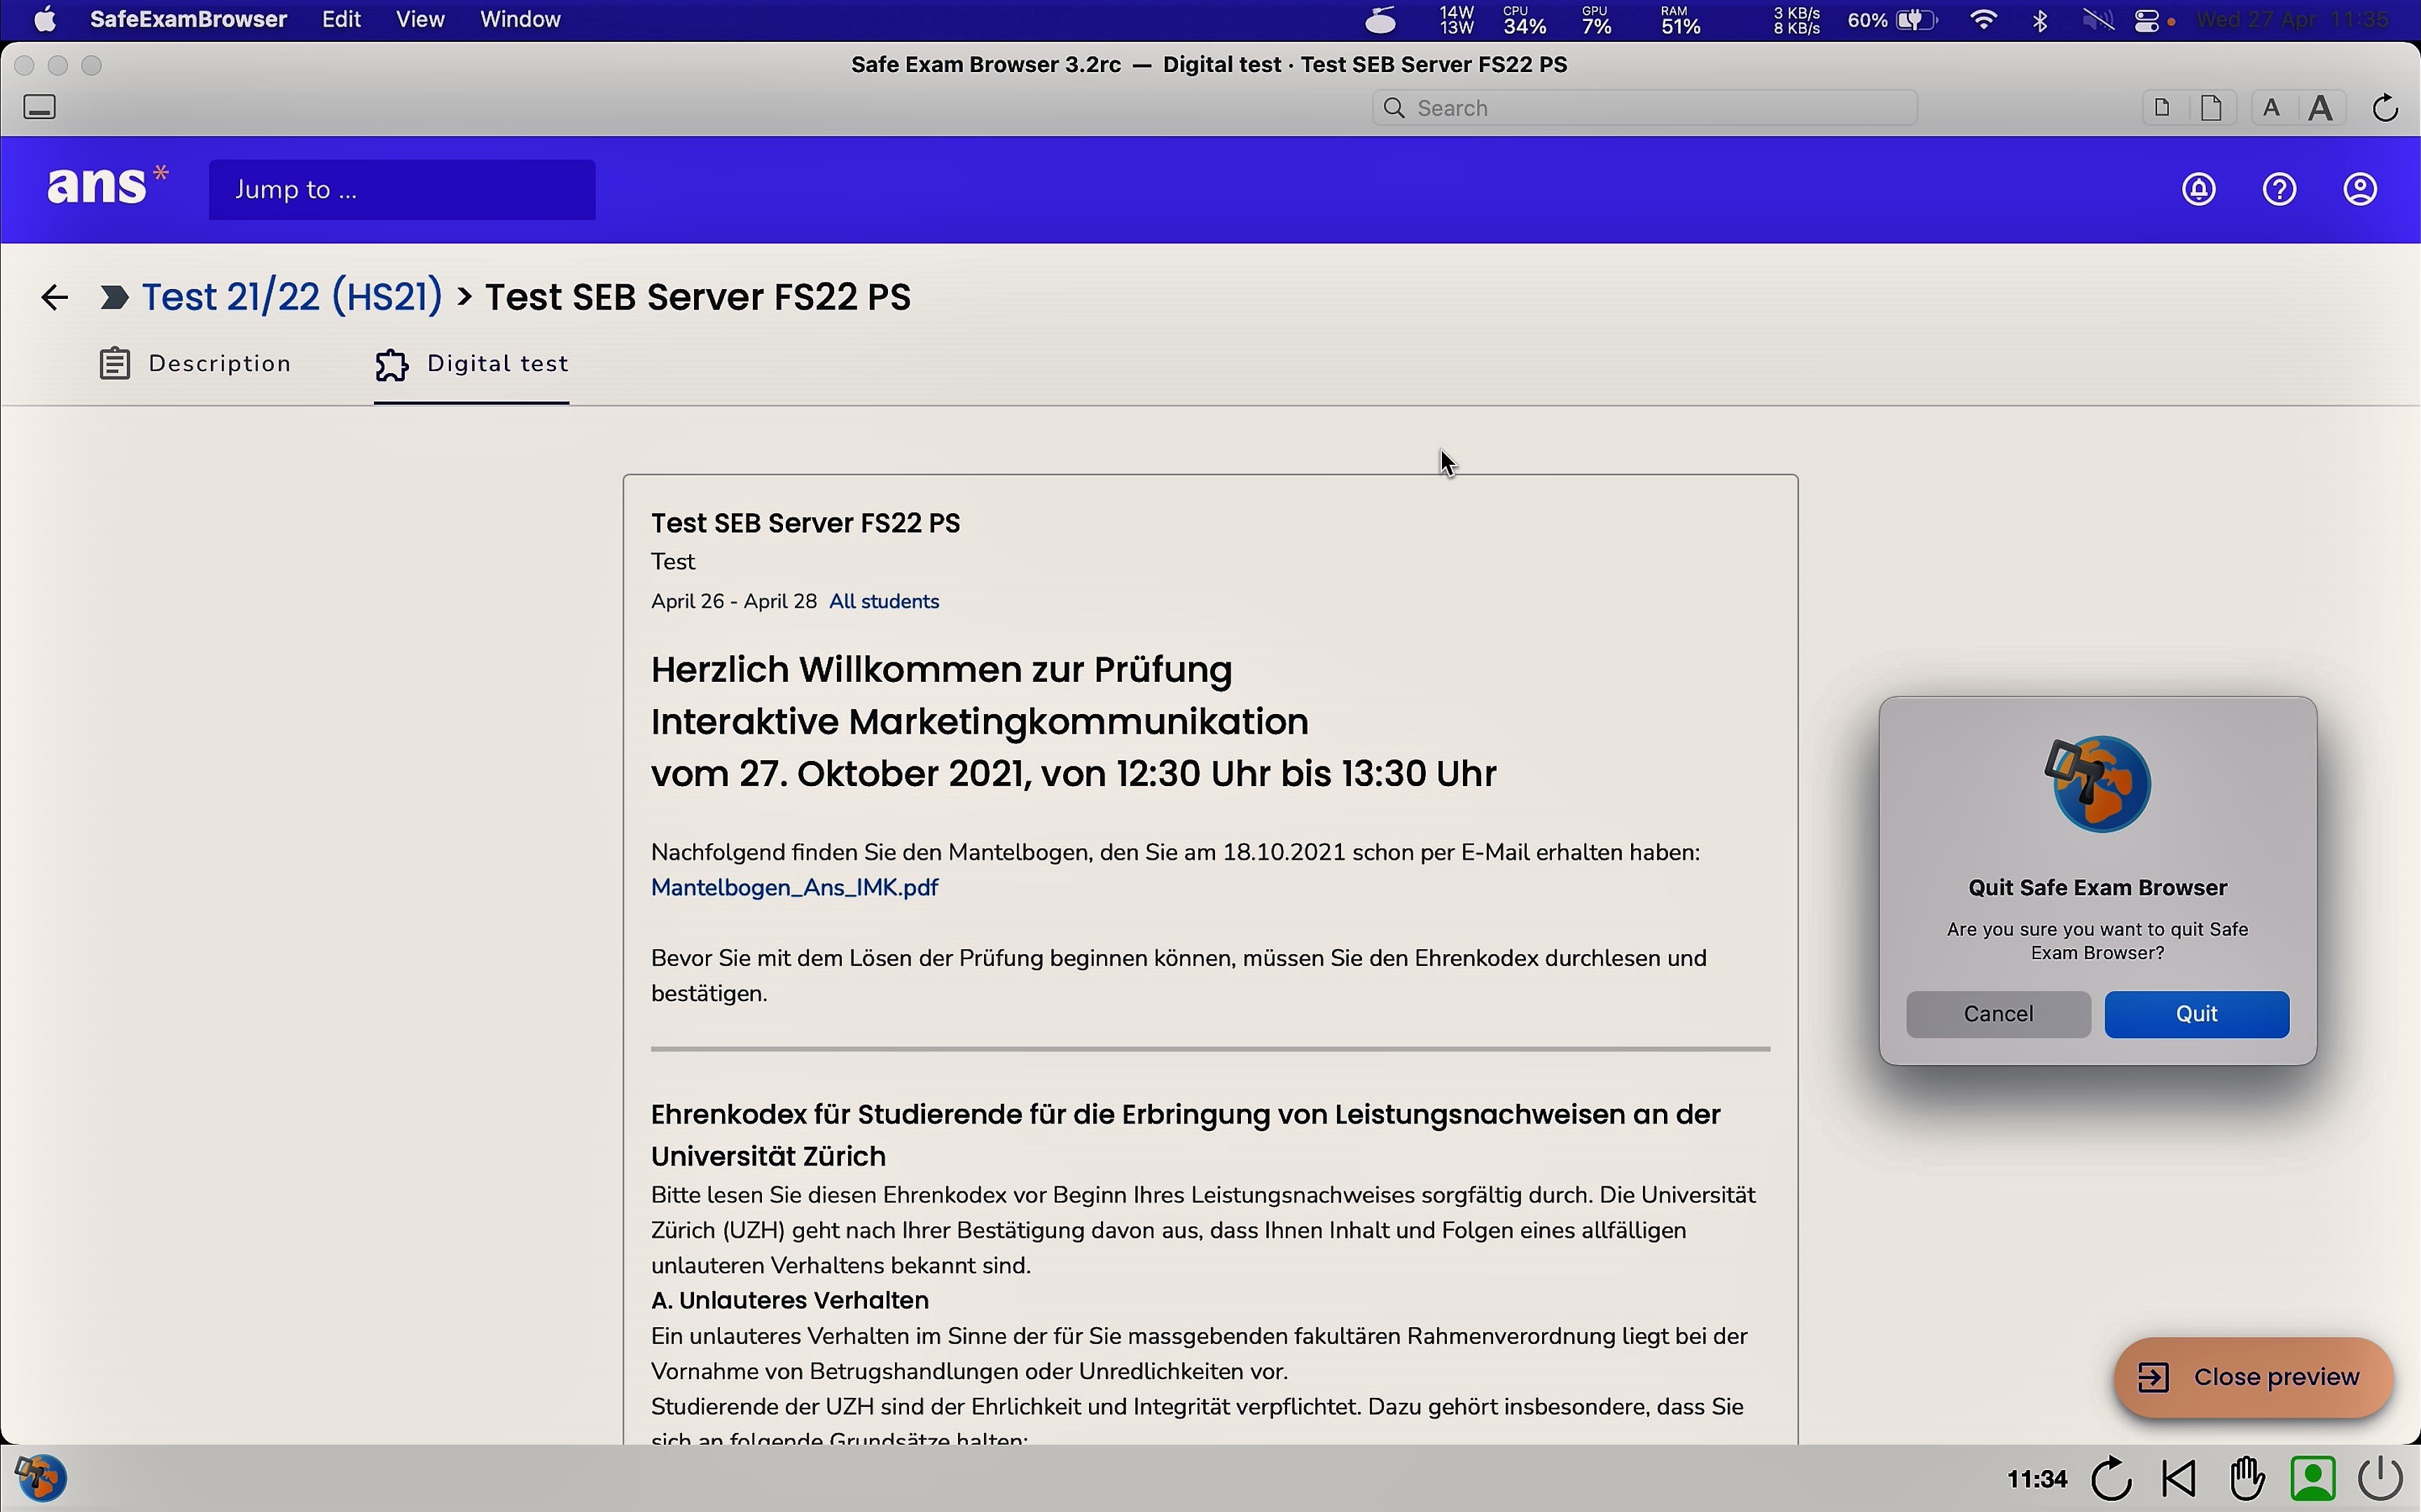Decrease text size with small A
This screenshot has height=1512, width=2421.
[x=2272, y=108]
